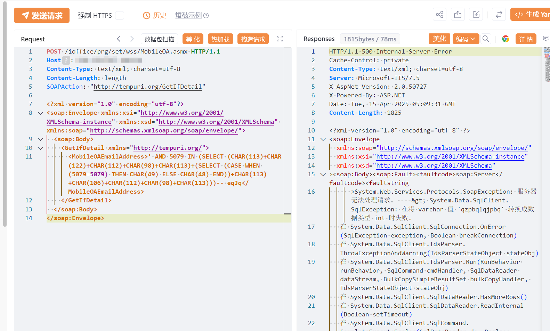Click the Cache-Control: private response header

tap(369, 60)
